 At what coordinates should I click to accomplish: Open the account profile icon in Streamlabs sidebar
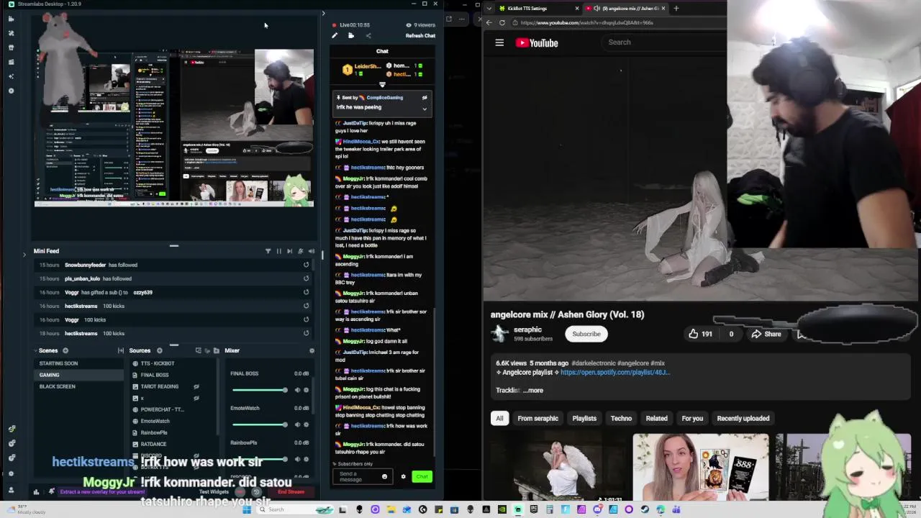click(x=11, y=490)
